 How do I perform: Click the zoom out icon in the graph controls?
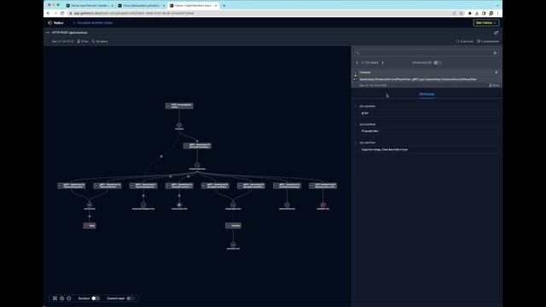click(x=68, y=298)
